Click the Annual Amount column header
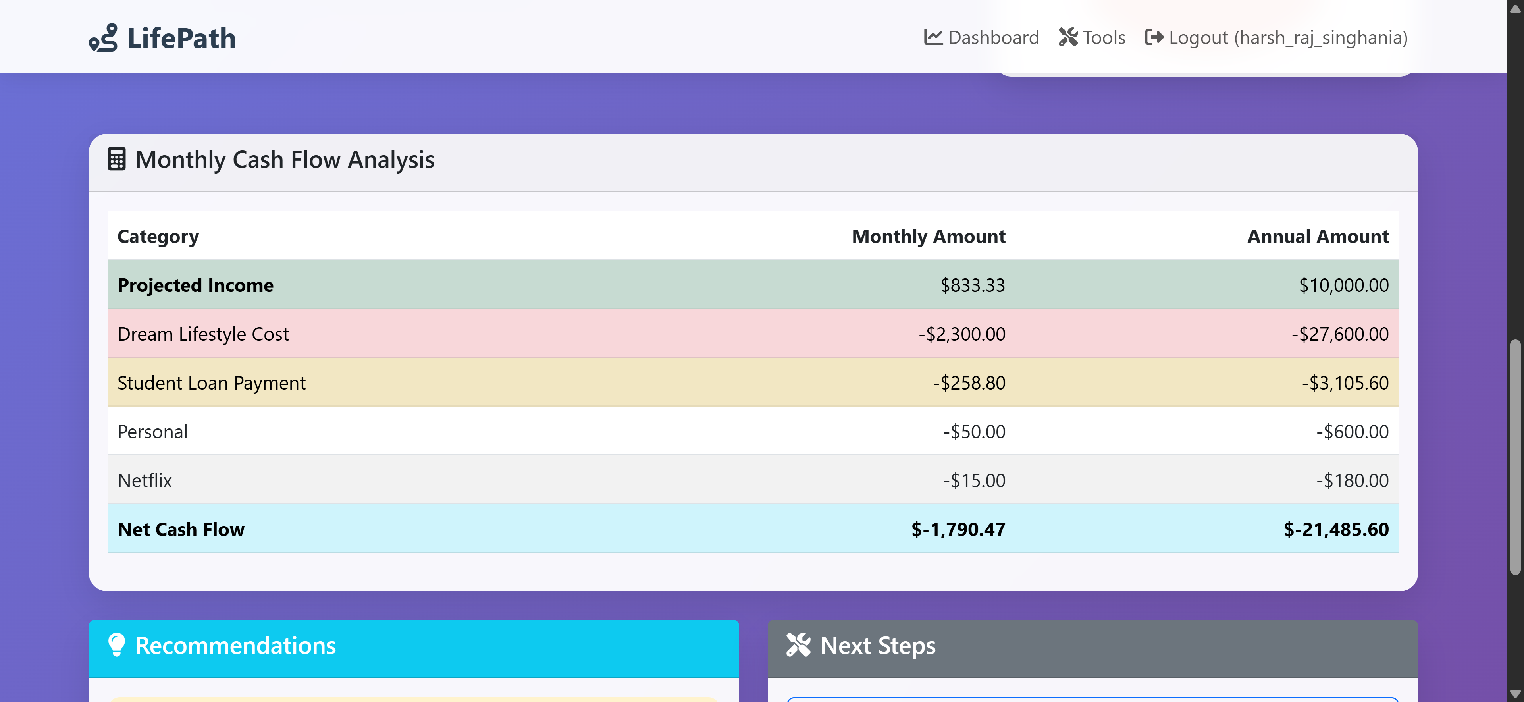This screenshot has height=702, width=1524. 1317,236
